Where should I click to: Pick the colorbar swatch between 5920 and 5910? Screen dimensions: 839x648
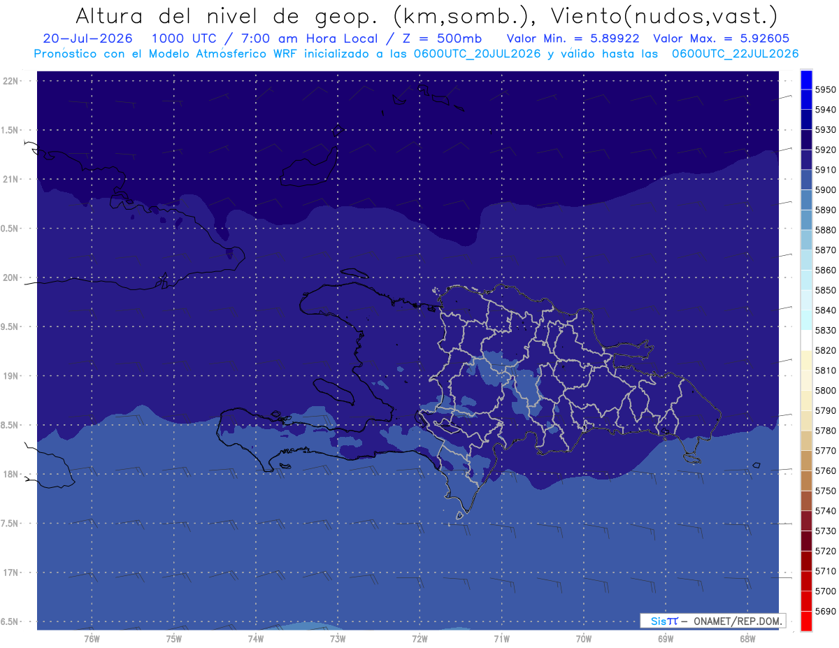(806, 160)
